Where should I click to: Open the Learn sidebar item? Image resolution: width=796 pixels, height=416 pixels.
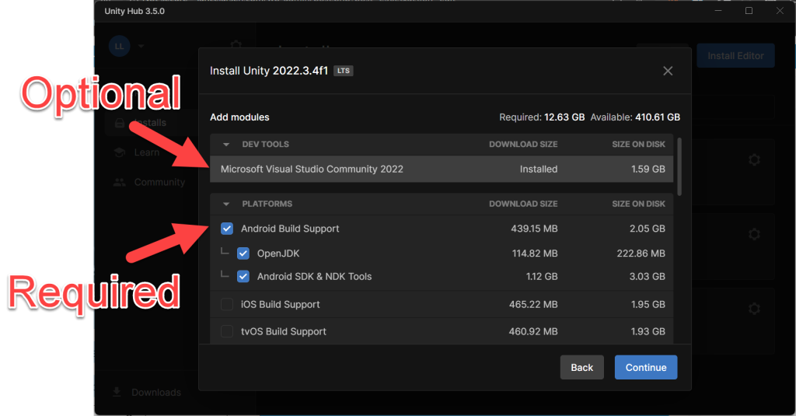(x=147, y=152)
